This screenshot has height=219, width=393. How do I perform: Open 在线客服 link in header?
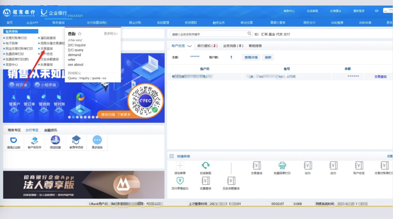[x=312, y=11]
